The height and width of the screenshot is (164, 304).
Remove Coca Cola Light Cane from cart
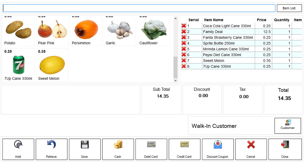pyautogui.click(x=183, y=26)
